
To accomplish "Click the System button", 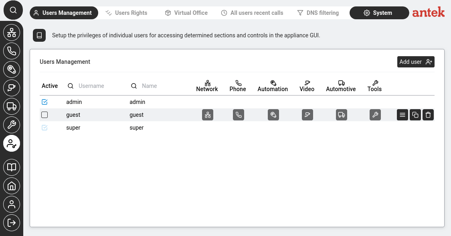I will [379, 13].
